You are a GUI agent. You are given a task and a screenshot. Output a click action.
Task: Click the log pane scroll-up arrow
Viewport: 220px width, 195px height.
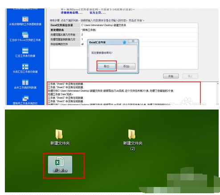pyautogui.click(x=218, y=84)
